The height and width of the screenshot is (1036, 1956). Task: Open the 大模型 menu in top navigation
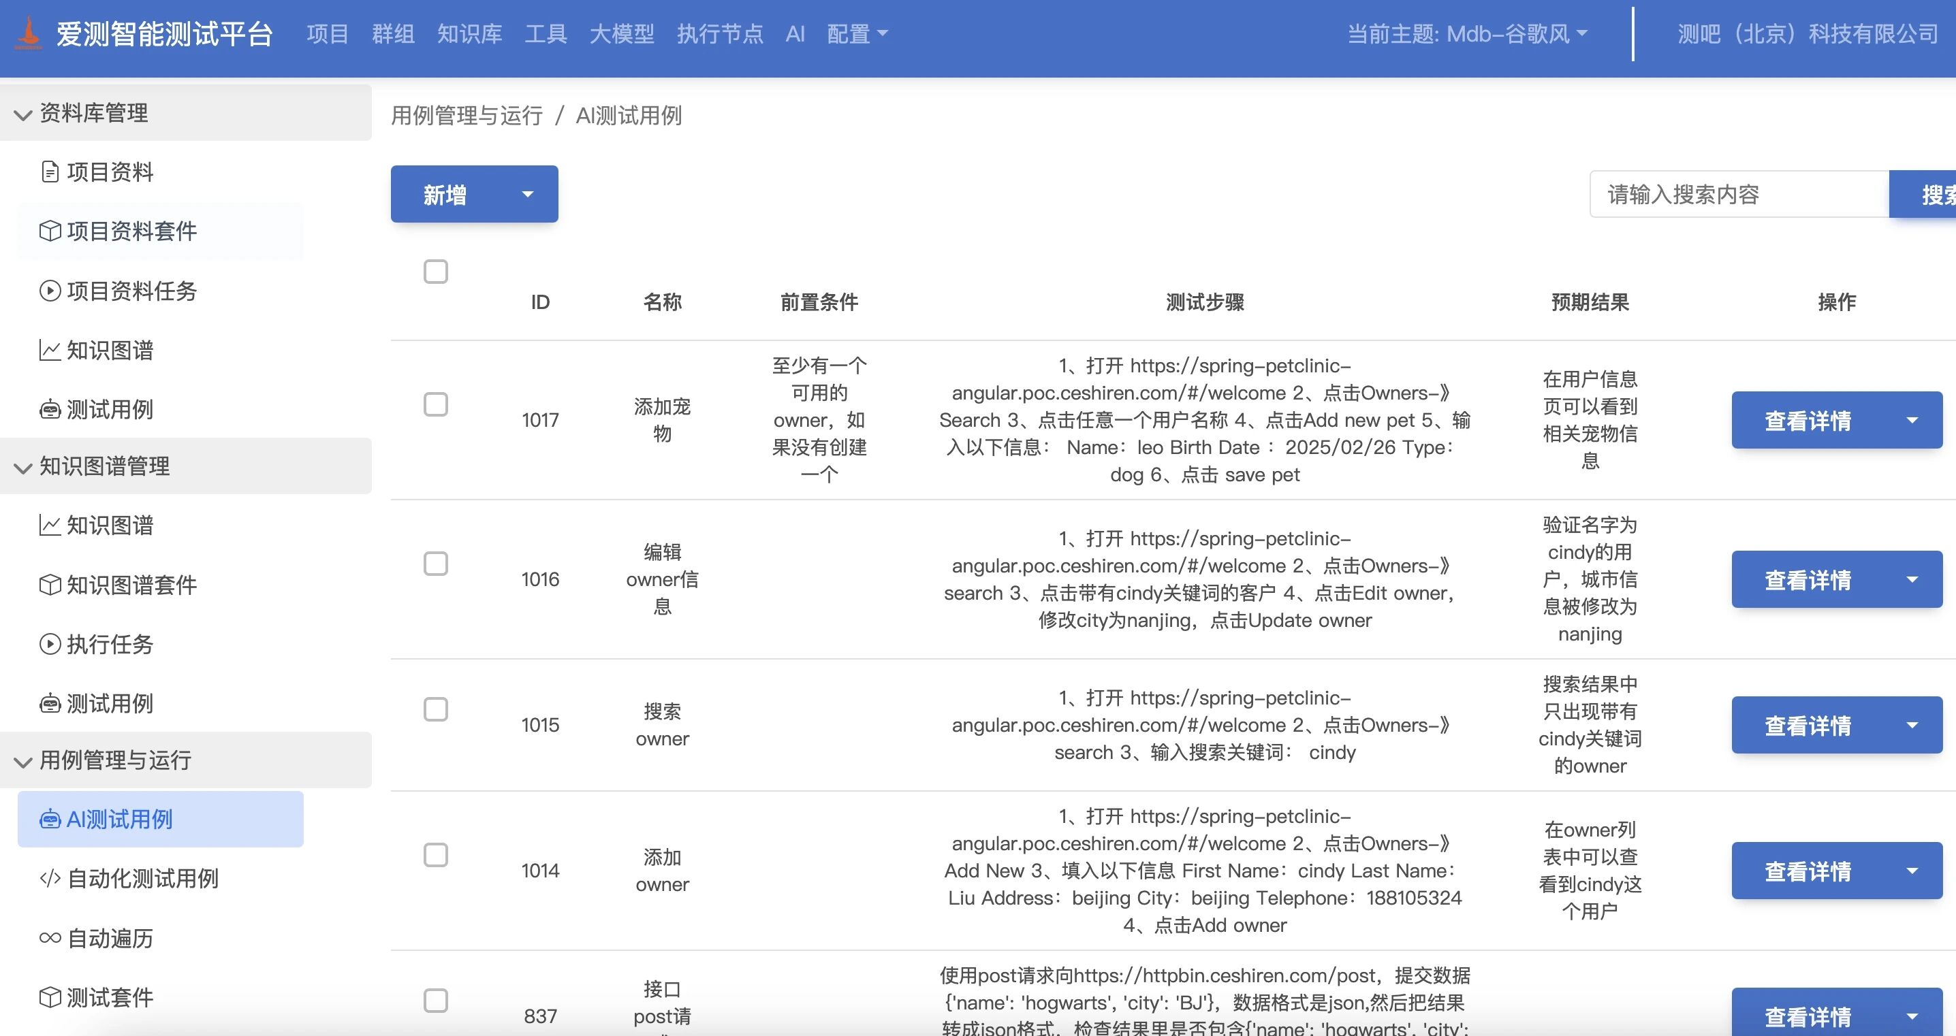point(621,33)
